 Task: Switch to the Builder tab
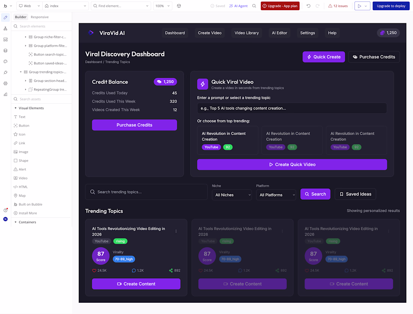tap(21, 17)
